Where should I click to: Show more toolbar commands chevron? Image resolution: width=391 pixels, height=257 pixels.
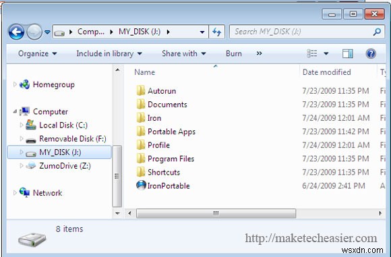pos(260,53)
